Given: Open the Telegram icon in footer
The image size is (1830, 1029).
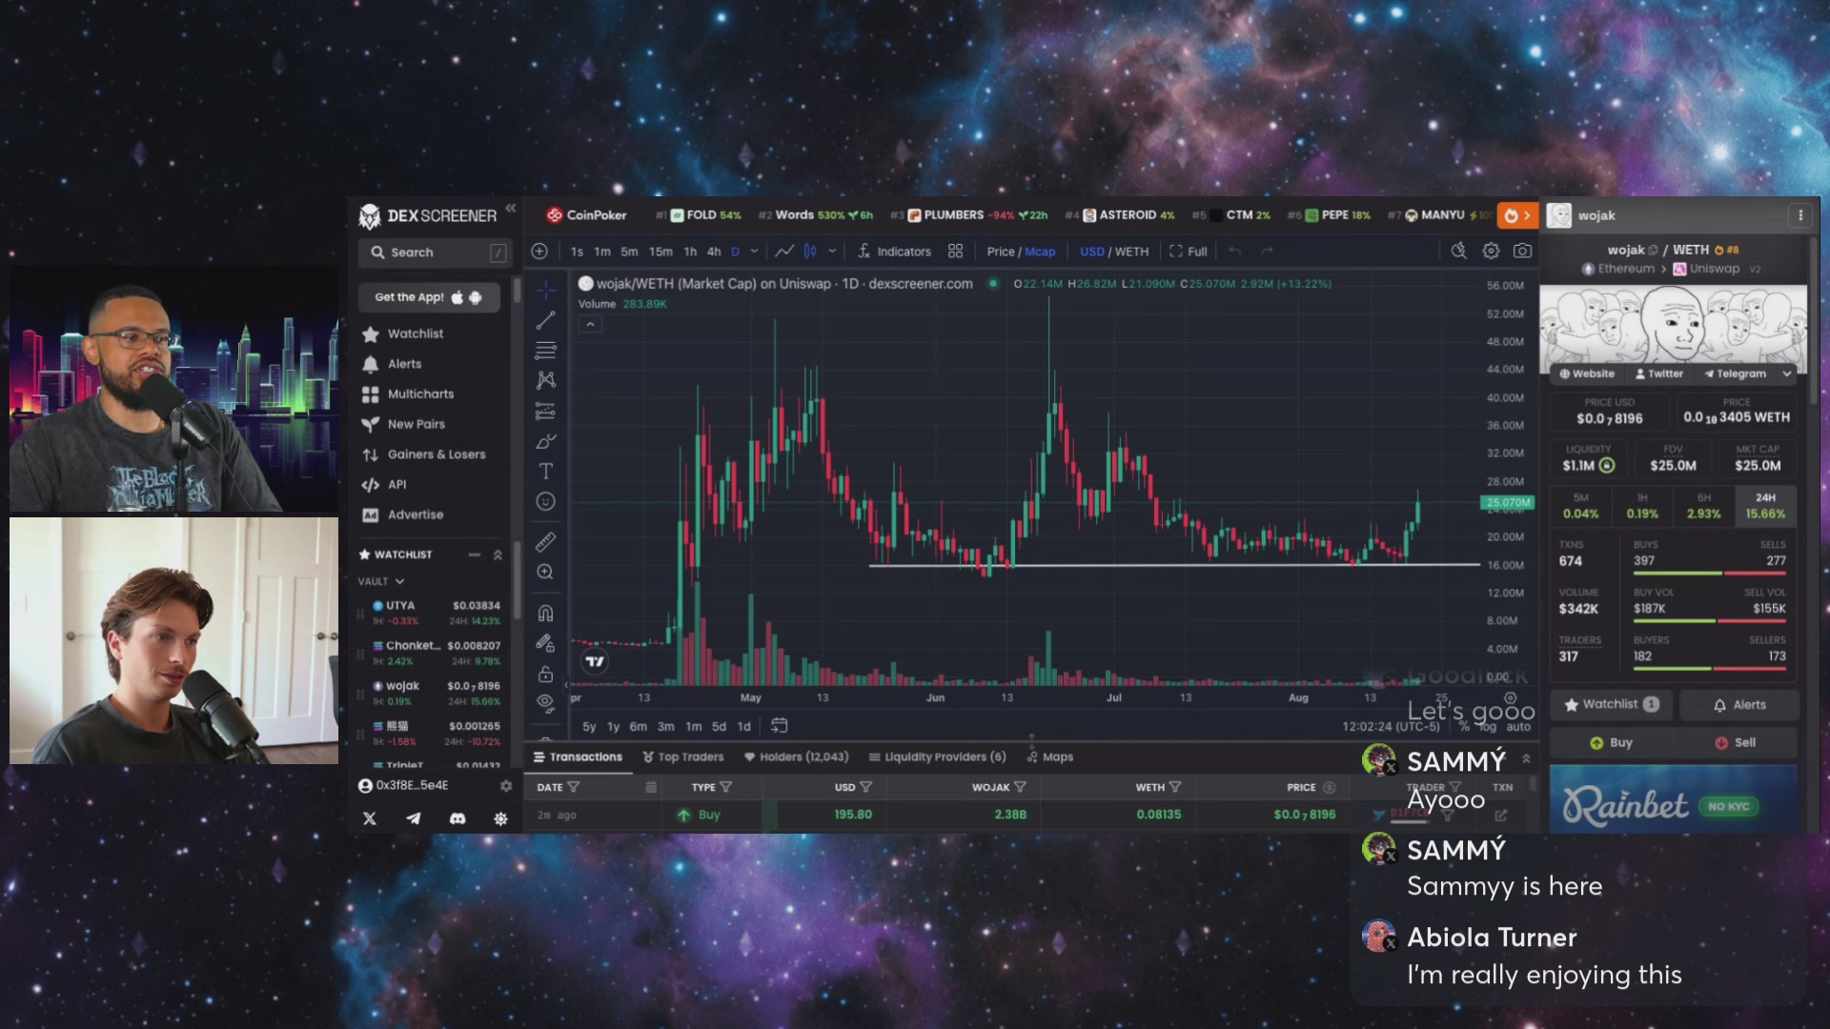Looking at the screenshot, I should 414,818.
